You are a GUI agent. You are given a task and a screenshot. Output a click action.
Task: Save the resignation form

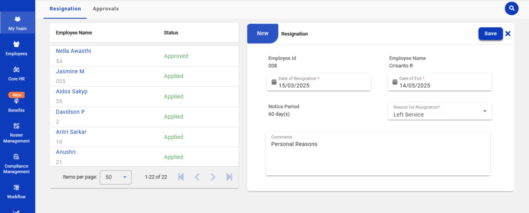pos(490,34)
